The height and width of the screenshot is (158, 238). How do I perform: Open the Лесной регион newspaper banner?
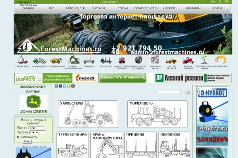point(189,78)
